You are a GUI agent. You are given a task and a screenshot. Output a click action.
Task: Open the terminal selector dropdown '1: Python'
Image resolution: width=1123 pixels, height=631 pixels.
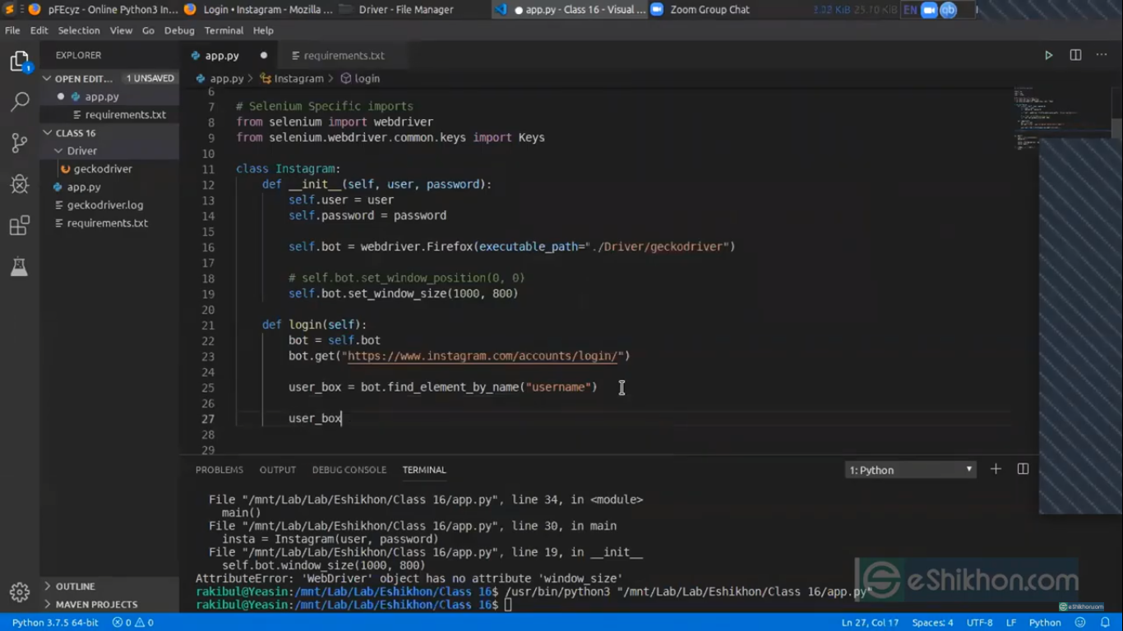[910, 470]
